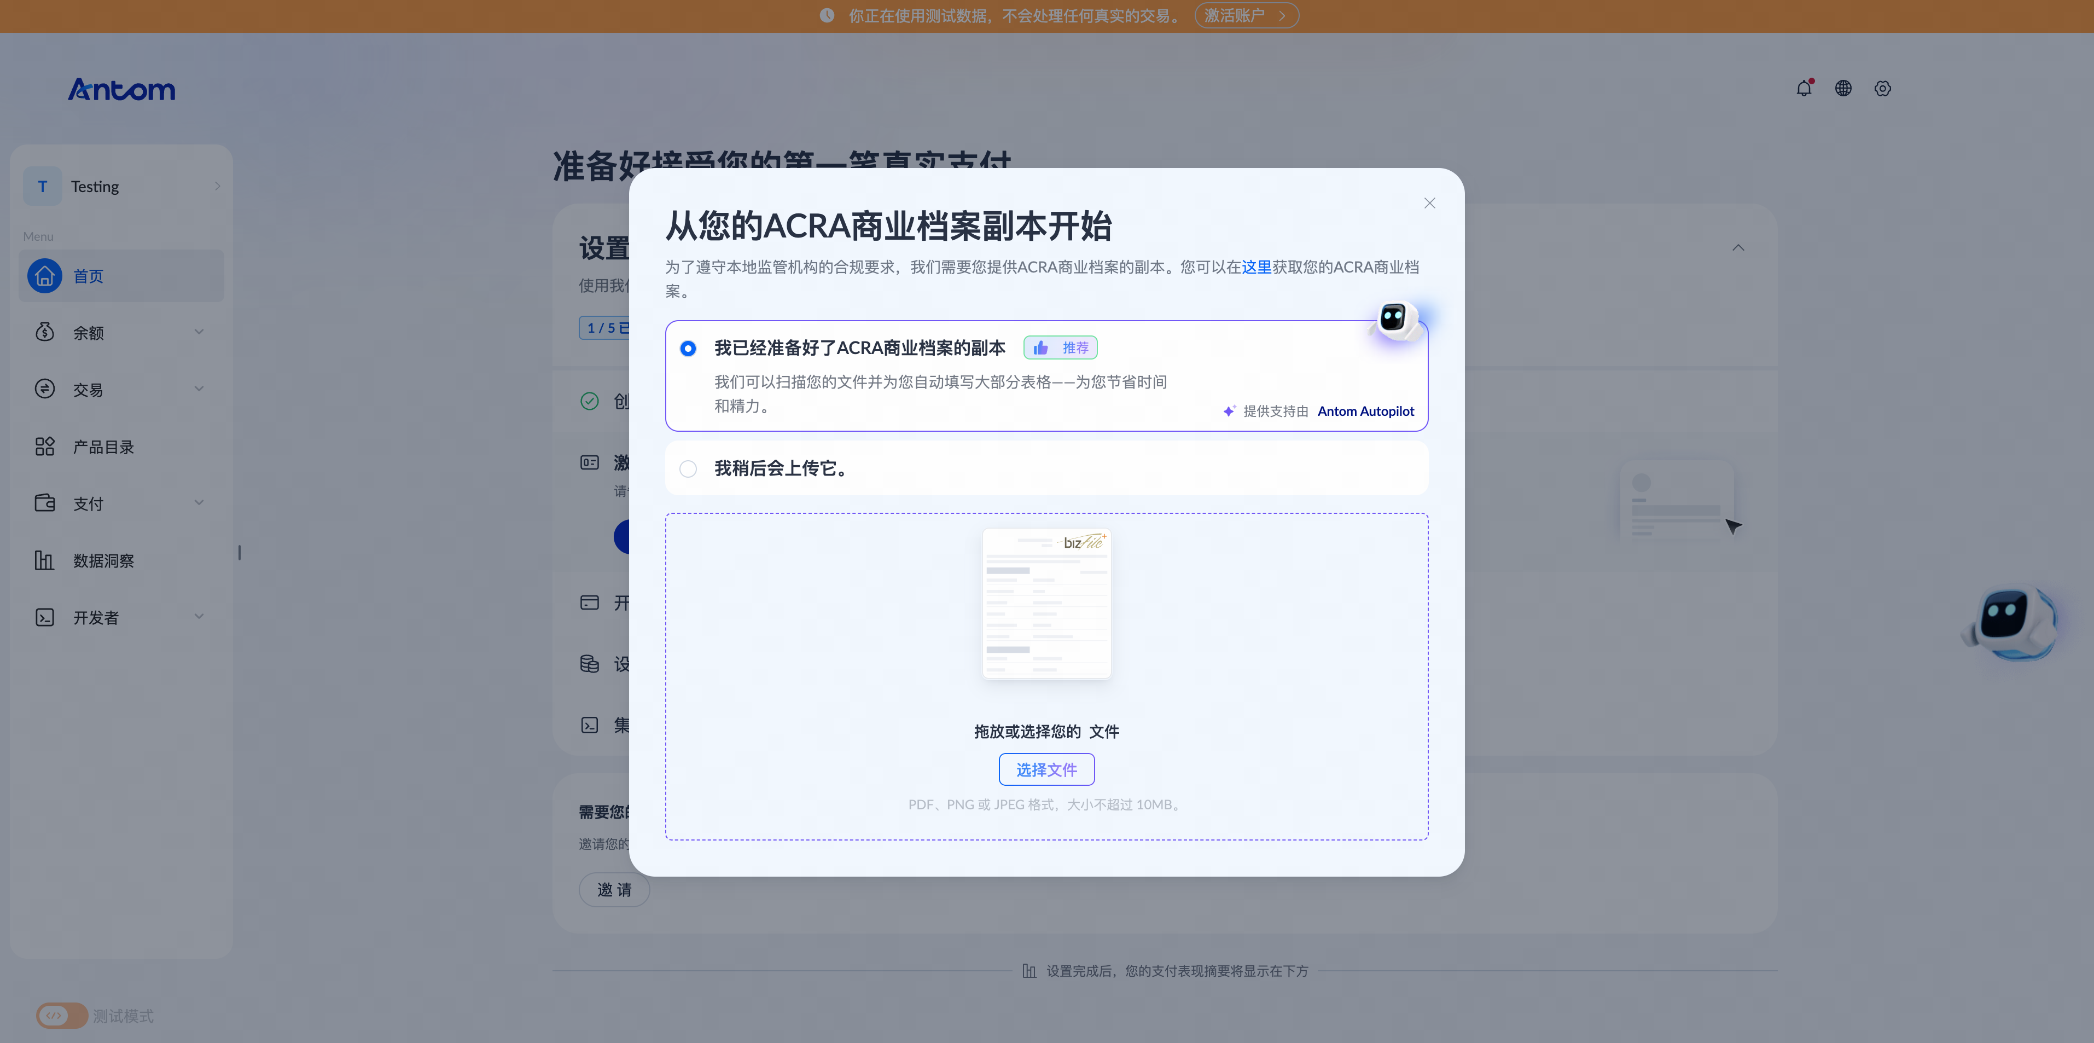Click the 这里 link in description
Image resolution: width=2094 pixels, height=1043 pixels.
(1256, 266)
